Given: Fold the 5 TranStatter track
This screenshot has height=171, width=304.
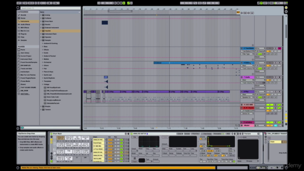Looking at the screenshot, I should [x=242, y=48].
